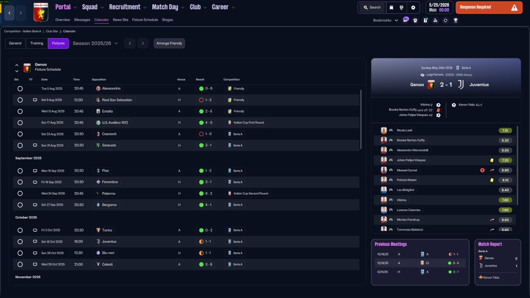
Task: Click the refresh arrows bookmark icon
Action: click(x=446, y=20)
